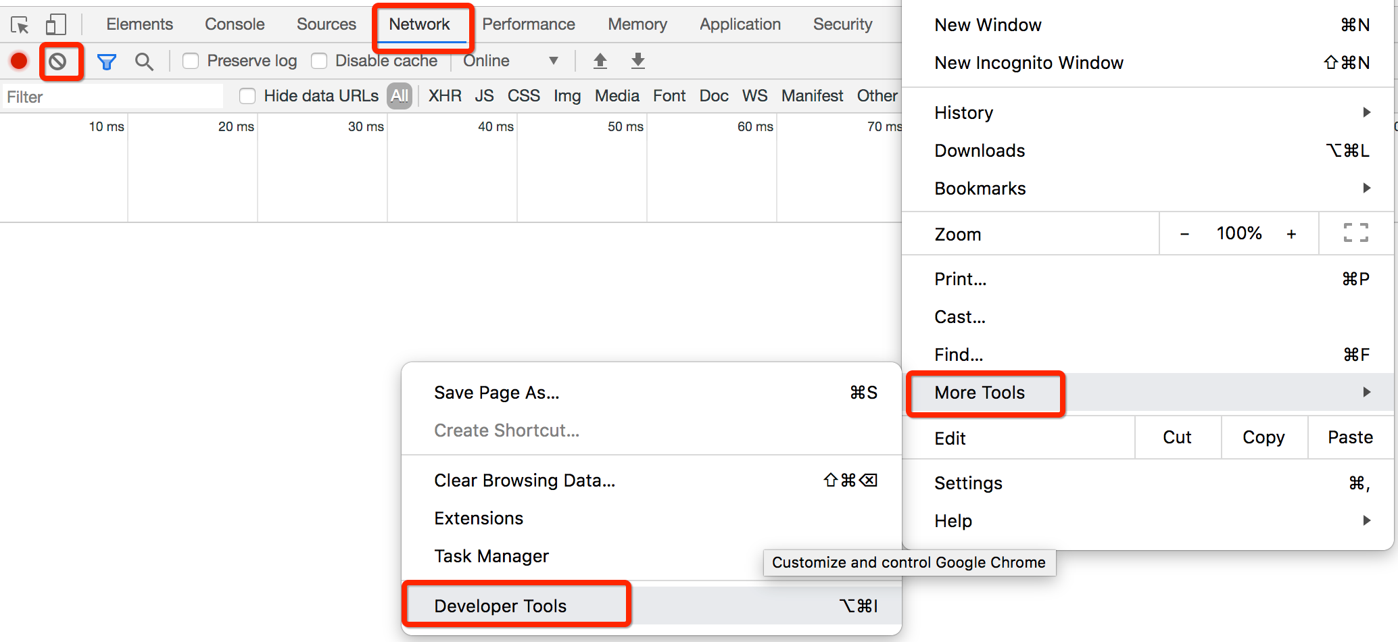Expand the Bookmarks submenu
1398x642 pixels.
point(1148,188)
